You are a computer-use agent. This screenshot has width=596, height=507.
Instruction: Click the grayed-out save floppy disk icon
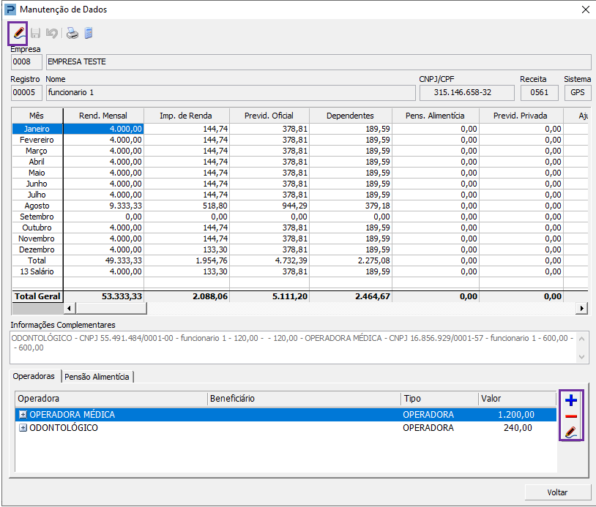(x=35, y=33)
